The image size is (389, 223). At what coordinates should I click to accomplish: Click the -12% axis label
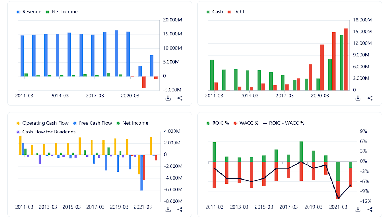coord(366,201)
